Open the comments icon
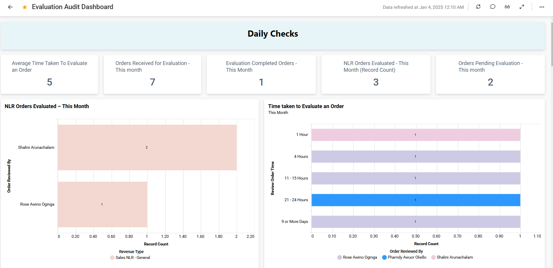This screenshot has height=268, width=553. coord(493,7)
